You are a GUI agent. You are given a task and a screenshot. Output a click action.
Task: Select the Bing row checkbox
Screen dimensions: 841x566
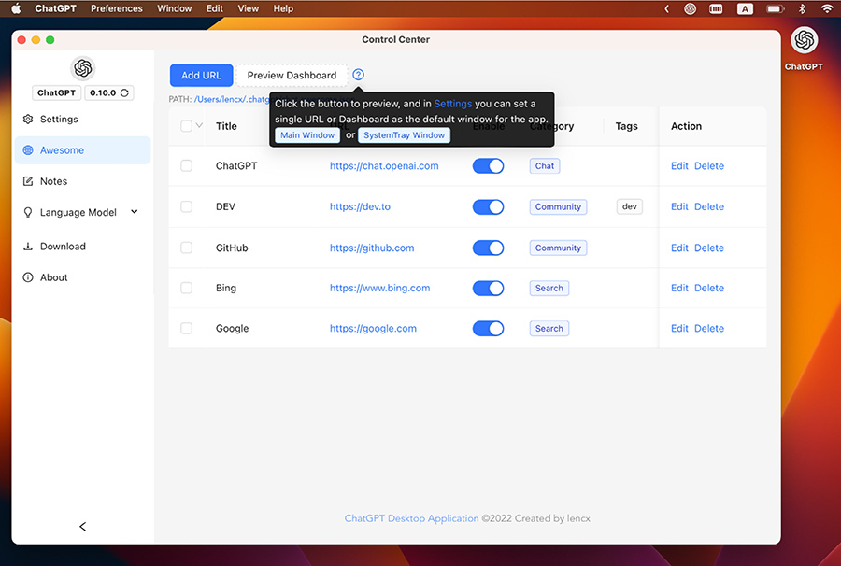[x=186, y=288]
